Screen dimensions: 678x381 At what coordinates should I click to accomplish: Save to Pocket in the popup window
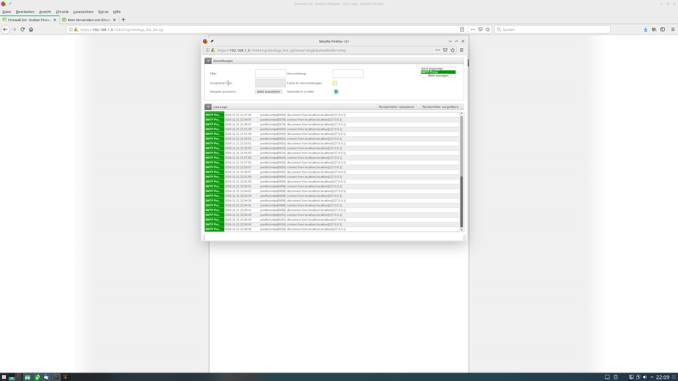[x=445, y=50]
